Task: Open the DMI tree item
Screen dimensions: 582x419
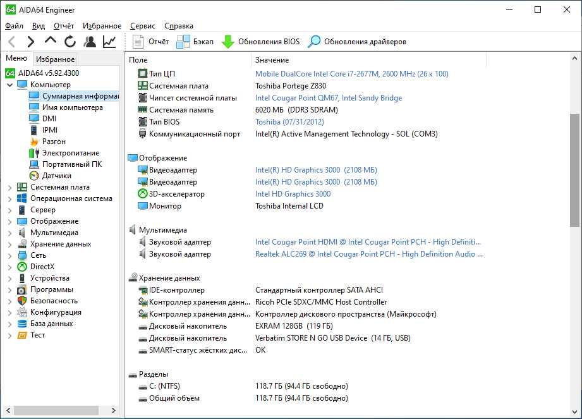Action: (x=49, y=118)
